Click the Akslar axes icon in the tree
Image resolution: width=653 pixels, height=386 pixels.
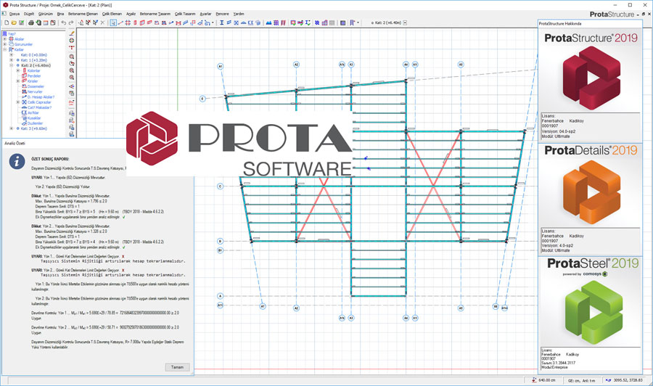coord(11,38)
